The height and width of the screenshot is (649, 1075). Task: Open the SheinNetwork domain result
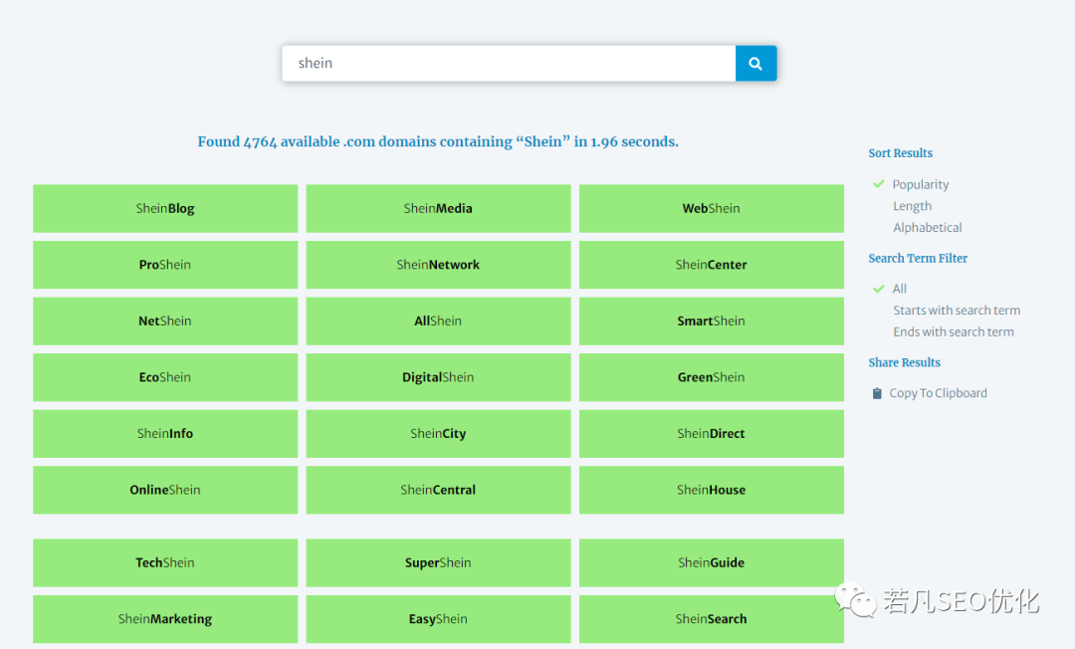point(438,265)
